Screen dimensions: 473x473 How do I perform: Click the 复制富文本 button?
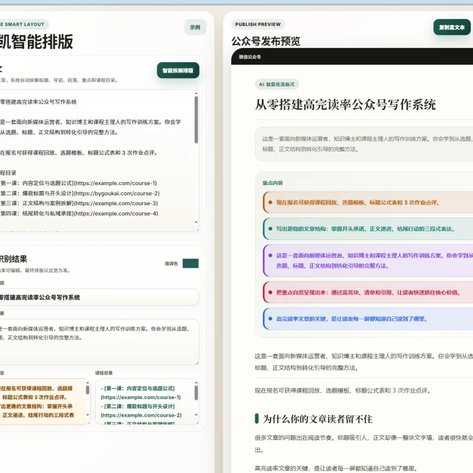click(452, 27)
